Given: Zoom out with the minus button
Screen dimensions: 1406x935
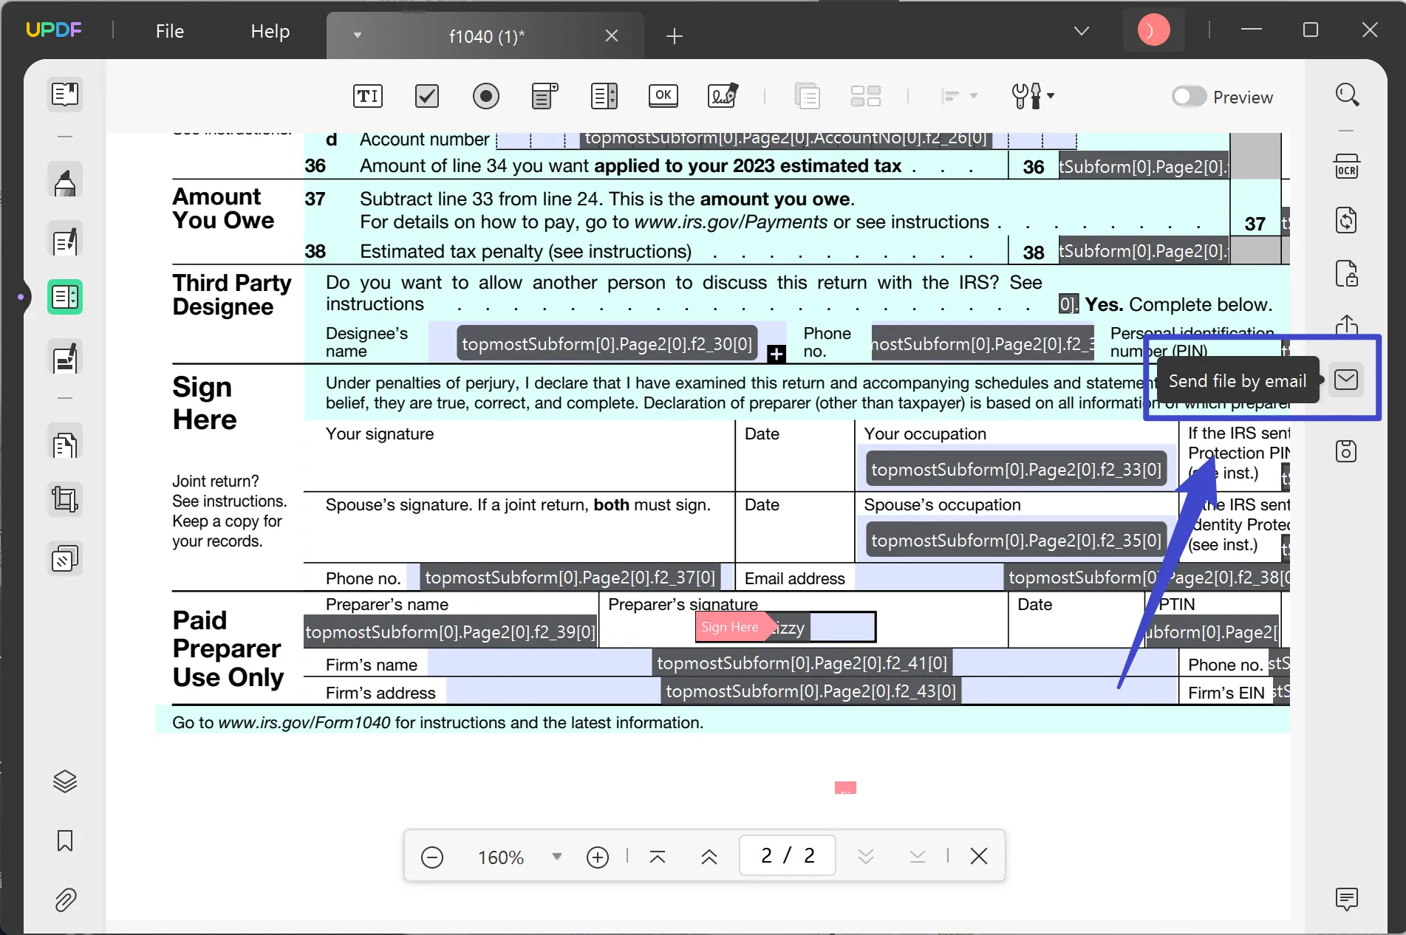Looking at the screenshot, I should coord(432,857).
